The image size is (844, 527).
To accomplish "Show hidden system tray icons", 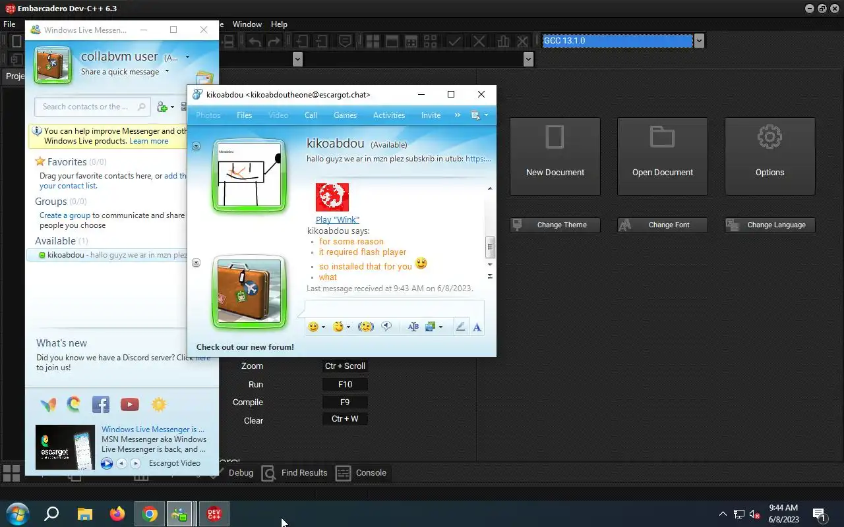I will [x=723, y=514].
